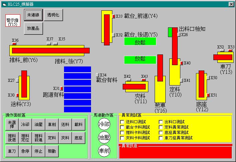The image size is (236, 162).
Task: Click the 警示燈 (Y15) indicator box
Action: [13, 20]
